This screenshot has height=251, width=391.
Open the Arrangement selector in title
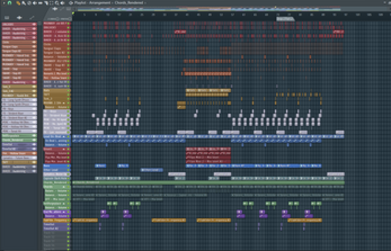click(x=99, y=3)
